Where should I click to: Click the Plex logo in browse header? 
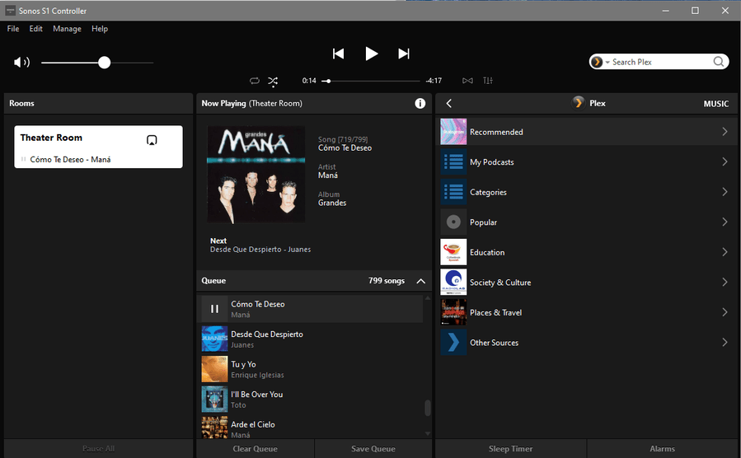click(x=578, y=103)
